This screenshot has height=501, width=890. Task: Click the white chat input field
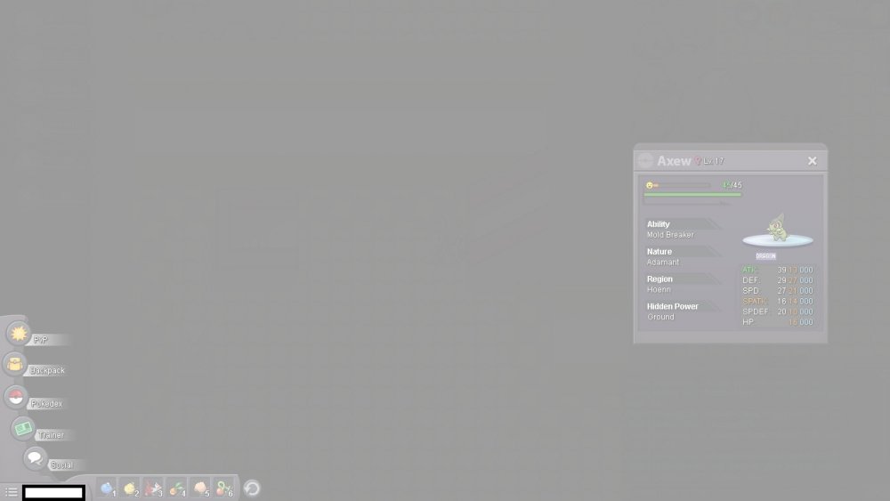53,492
